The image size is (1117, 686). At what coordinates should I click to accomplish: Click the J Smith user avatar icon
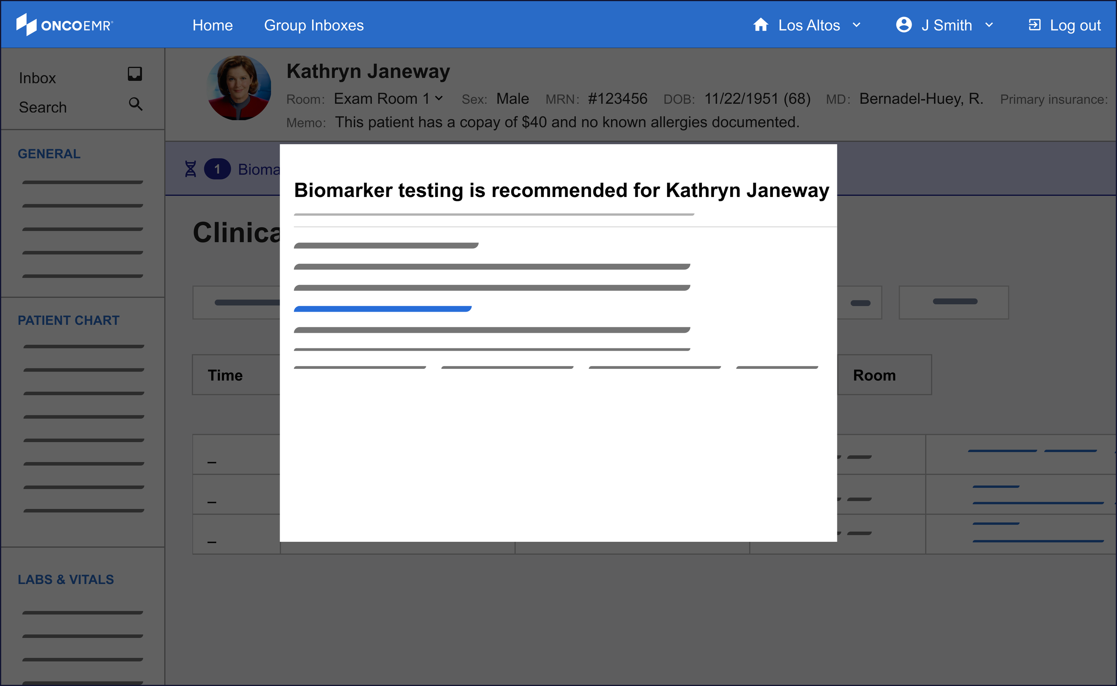[904, 25]
